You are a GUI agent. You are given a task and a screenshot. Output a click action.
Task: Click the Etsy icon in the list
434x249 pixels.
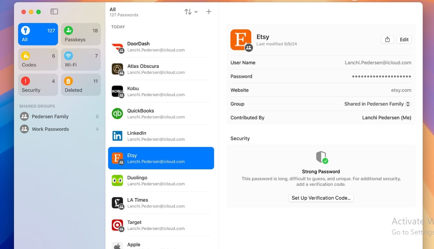(x=117, y=158)
